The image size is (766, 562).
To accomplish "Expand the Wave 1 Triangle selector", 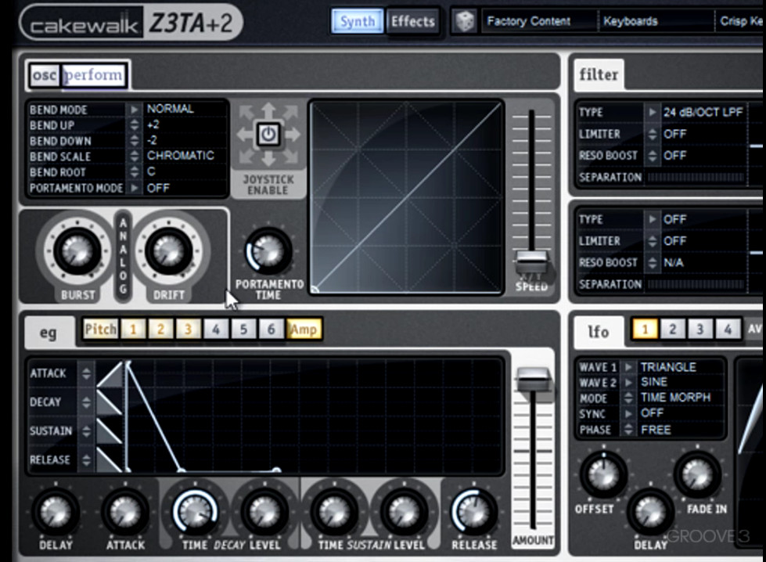I will pyautogui.click(x=628, y=367).
